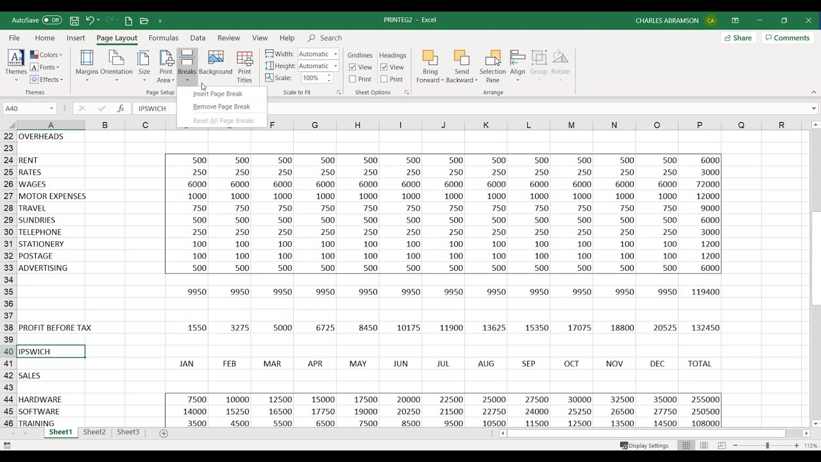Open the page Size options
Image resolution: width=821 pixels, height=462 pixels.
(144, 66)
